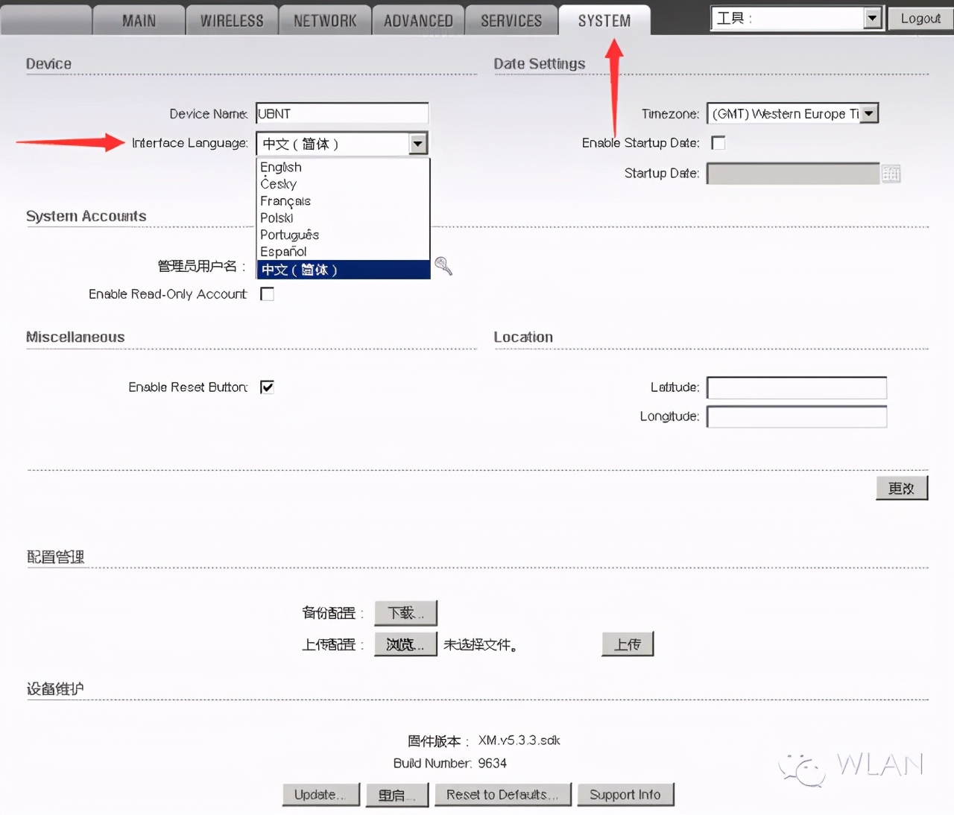Choose English from the language list
The image size is (954, 815).
click(x=343, y=167)
